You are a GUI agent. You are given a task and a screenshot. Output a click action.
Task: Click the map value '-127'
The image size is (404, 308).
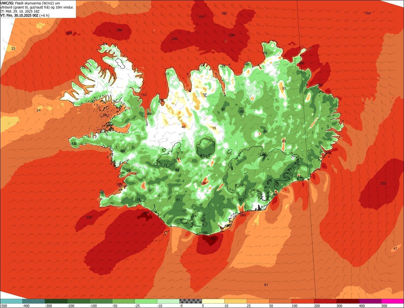[241, 200]
